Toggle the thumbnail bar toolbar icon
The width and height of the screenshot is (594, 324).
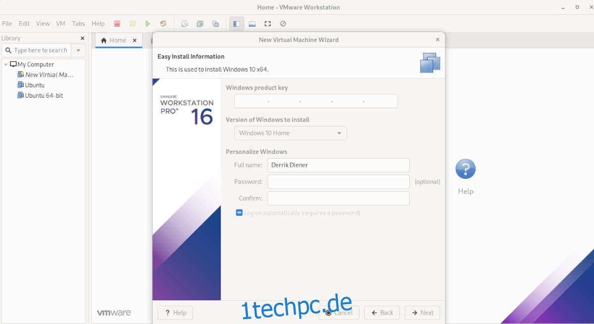252,23
